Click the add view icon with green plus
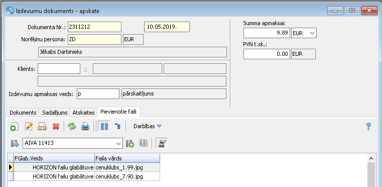382x187 pixels. (x=130, y=144)
